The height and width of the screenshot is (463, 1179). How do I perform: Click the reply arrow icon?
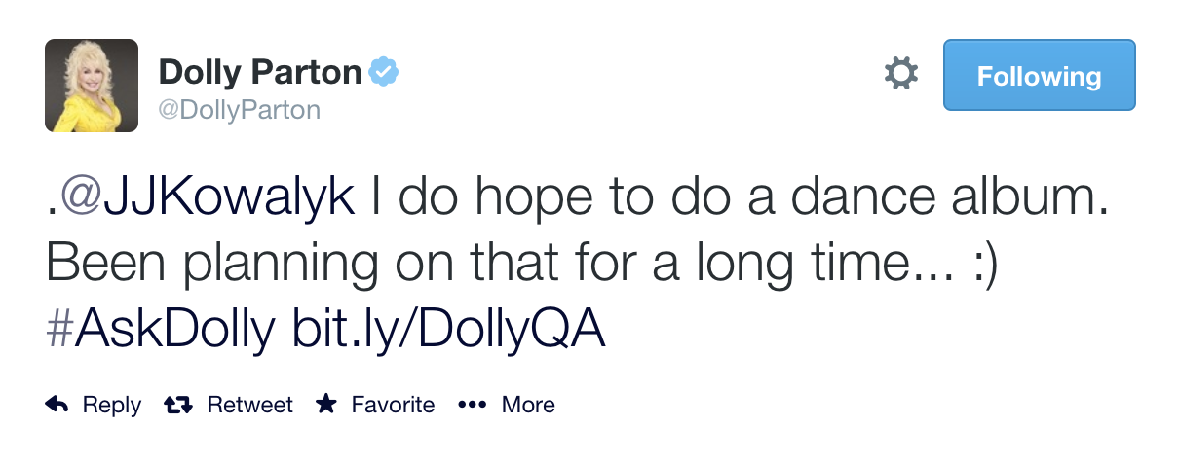(57, 405)
